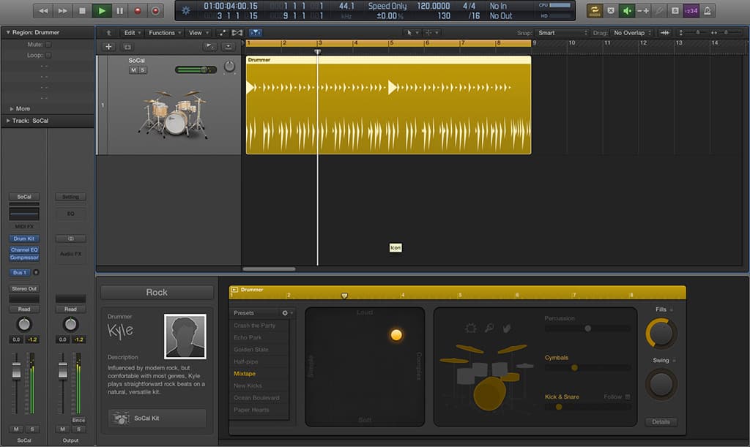The width and height of the screenshot is (750, 447).
Task: Open the pointer tool dropdown
Action: coord(412,32)
